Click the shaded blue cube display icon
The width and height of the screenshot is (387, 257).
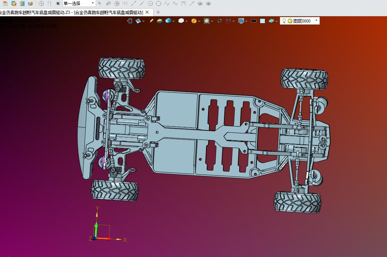[168, 21]
